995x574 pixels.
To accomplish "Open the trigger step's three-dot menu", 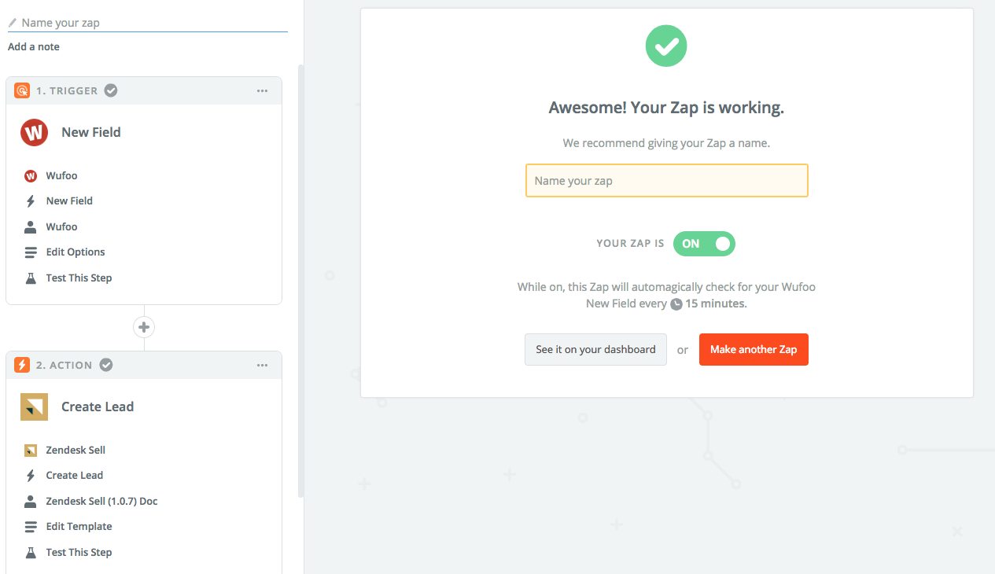I will pos(263,90).
